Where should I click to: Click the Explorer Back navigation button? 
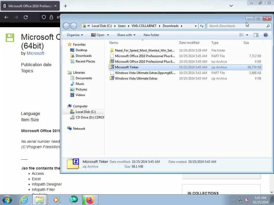[66, 26]
